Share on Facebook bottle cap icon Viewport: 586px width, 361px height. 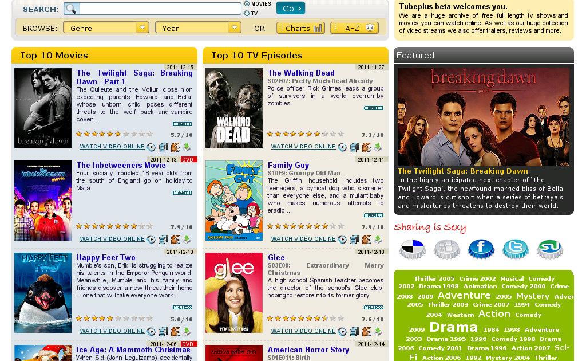(481, 249)
